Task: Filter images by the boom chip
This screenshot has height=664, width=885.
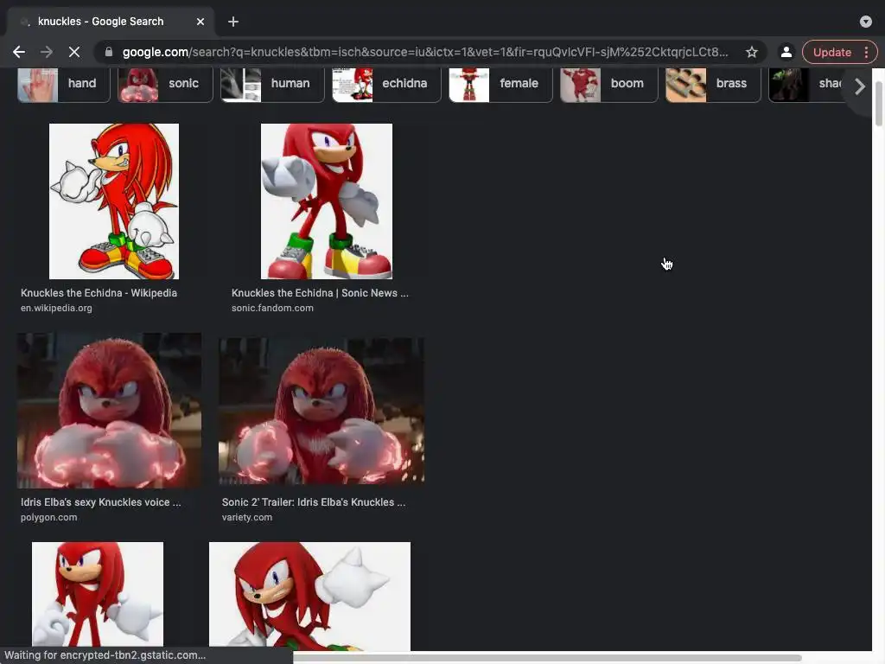Action: tap(609, 84)
